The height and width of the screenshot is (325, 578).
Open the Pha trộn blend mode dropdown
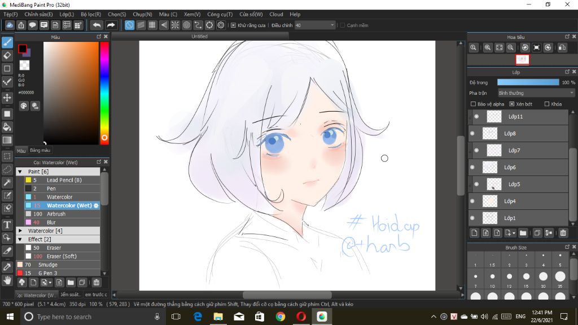point(536,93)
